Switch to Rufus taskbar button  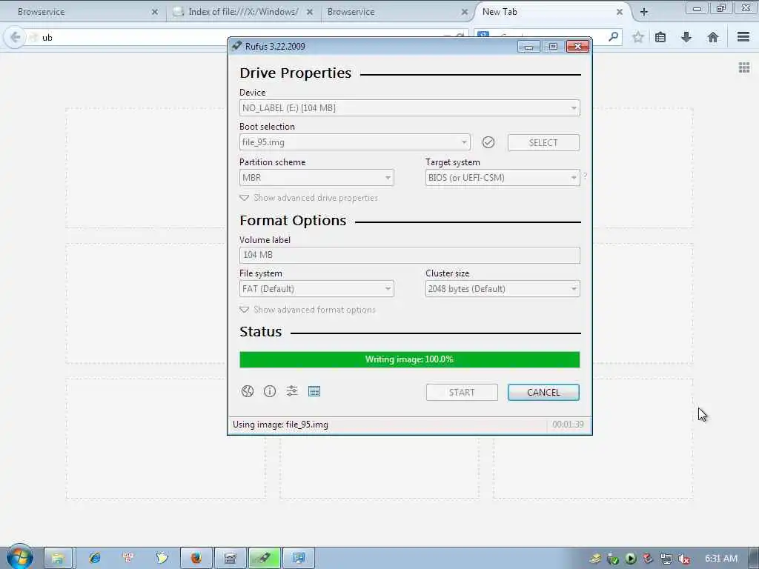pyautogui.click(x=265, y=558)
